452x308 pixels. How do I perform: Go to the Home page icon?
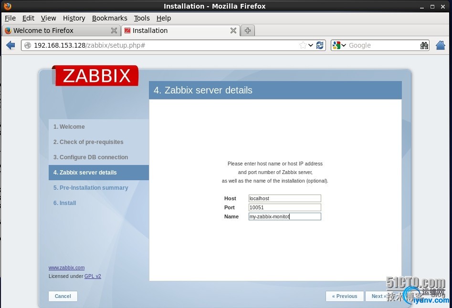pyautogui.click(x=440, y=45)
